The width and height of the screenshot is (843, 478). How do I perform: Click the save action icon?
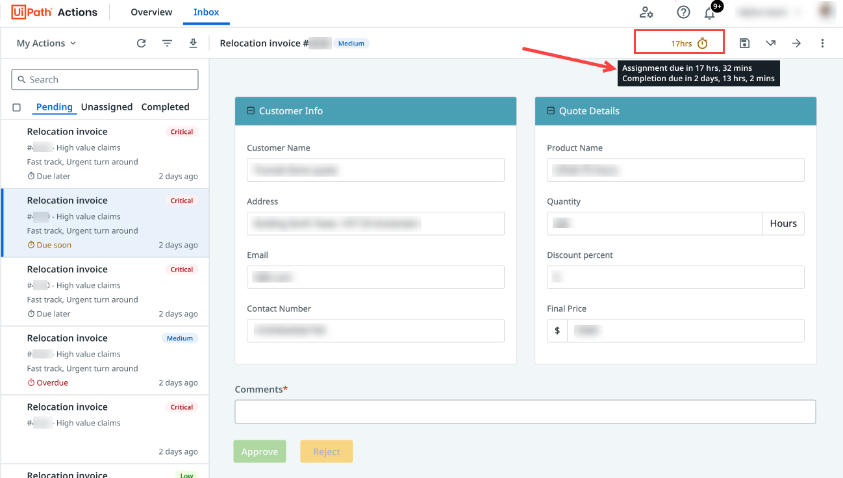(744, 44)
